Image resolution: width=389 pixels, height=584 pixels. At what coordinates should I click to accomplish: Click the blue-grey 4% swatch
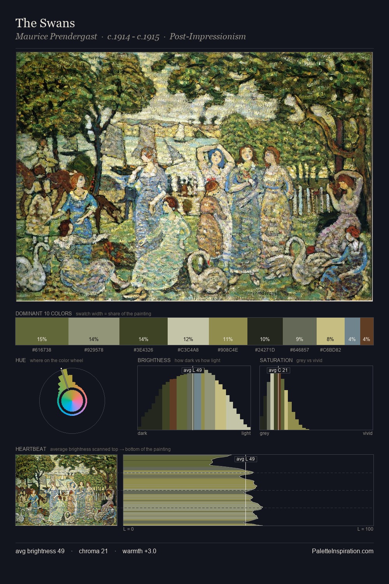(x=352, y=331)
